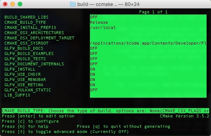Select the CMAKE_BUILD_TYPE Release value
The width and height of the screenshot is (211, 136).
[99, 22]
